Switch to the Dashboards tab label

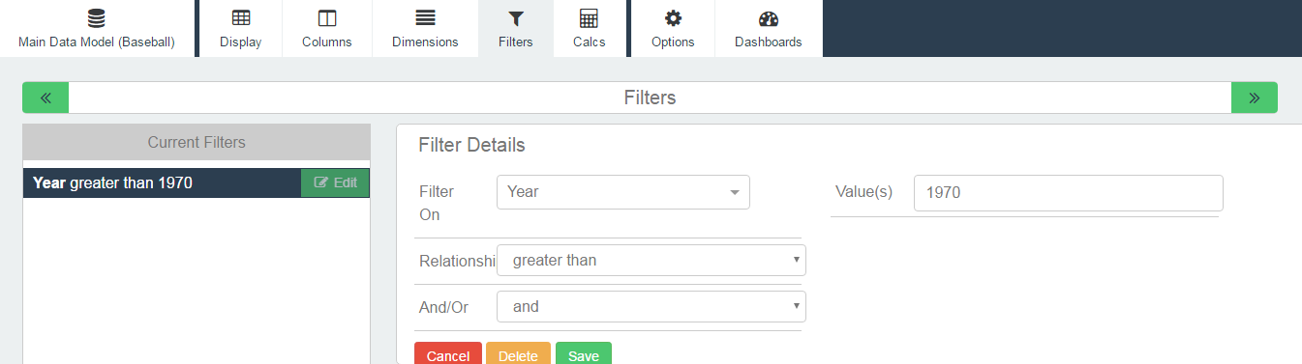769,42
